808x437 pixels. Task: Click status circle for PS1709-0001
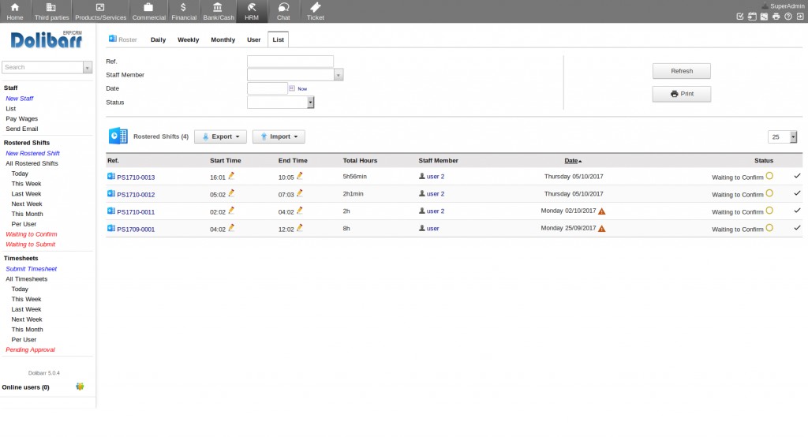click(769, 228)
